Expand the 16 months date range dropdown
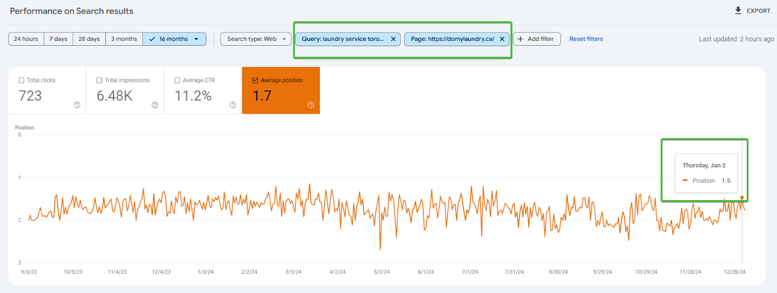 click(x=196, y=39)
